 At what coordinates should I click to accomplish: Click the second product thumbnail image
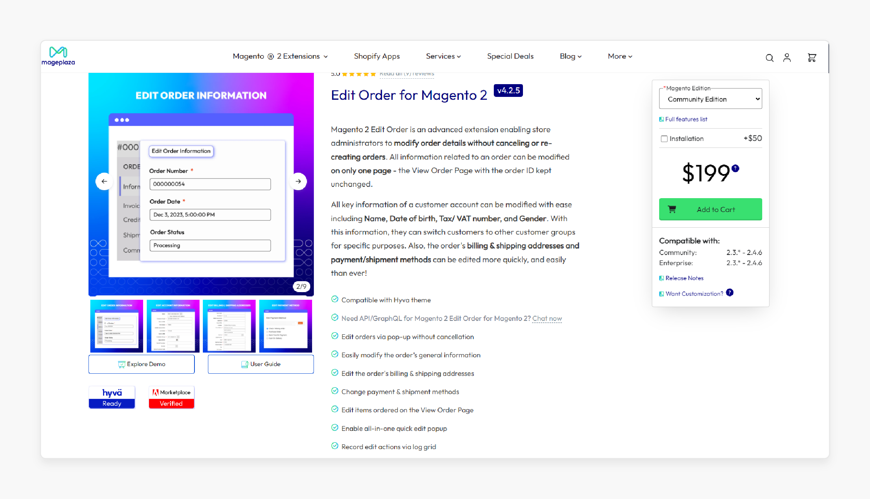tap(172, 325)
